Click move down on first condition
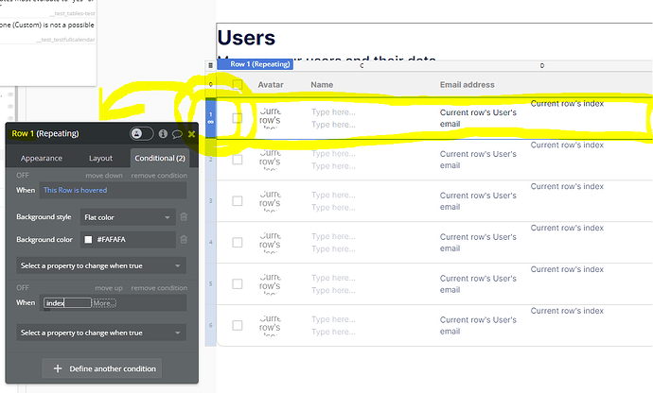 tap(104, 176)
